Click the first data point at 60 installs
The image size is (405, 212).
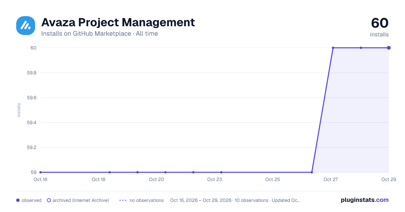[x=333, y=48]
